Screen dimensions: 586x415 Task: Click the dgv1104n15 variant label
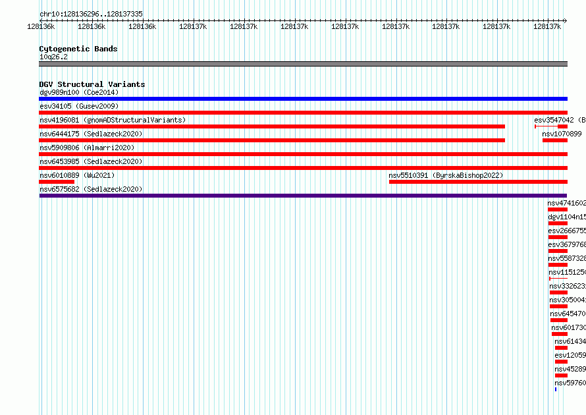567,217
